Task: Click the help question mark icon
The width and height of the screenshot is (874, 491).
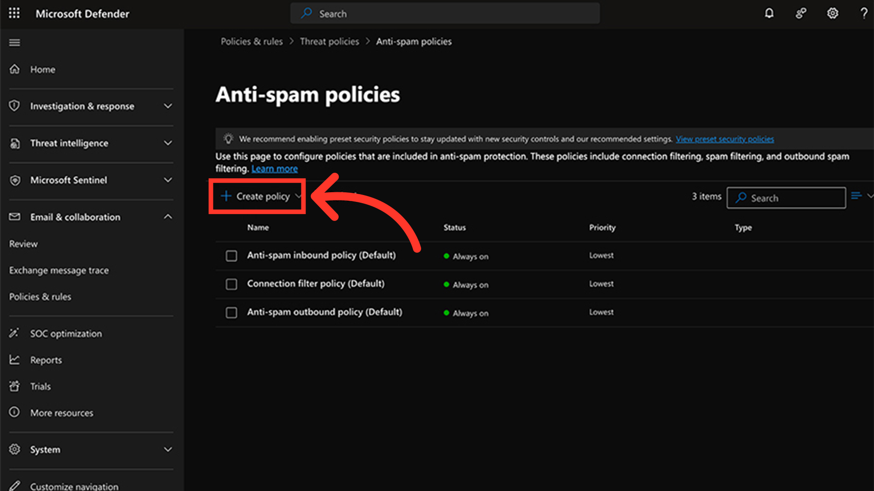Action: pos(864,13)
